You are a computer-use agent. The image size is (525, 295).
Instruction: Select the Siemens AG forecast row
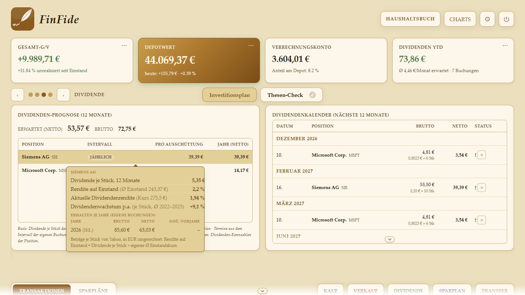pyautogui.click(x=135, y=157)
